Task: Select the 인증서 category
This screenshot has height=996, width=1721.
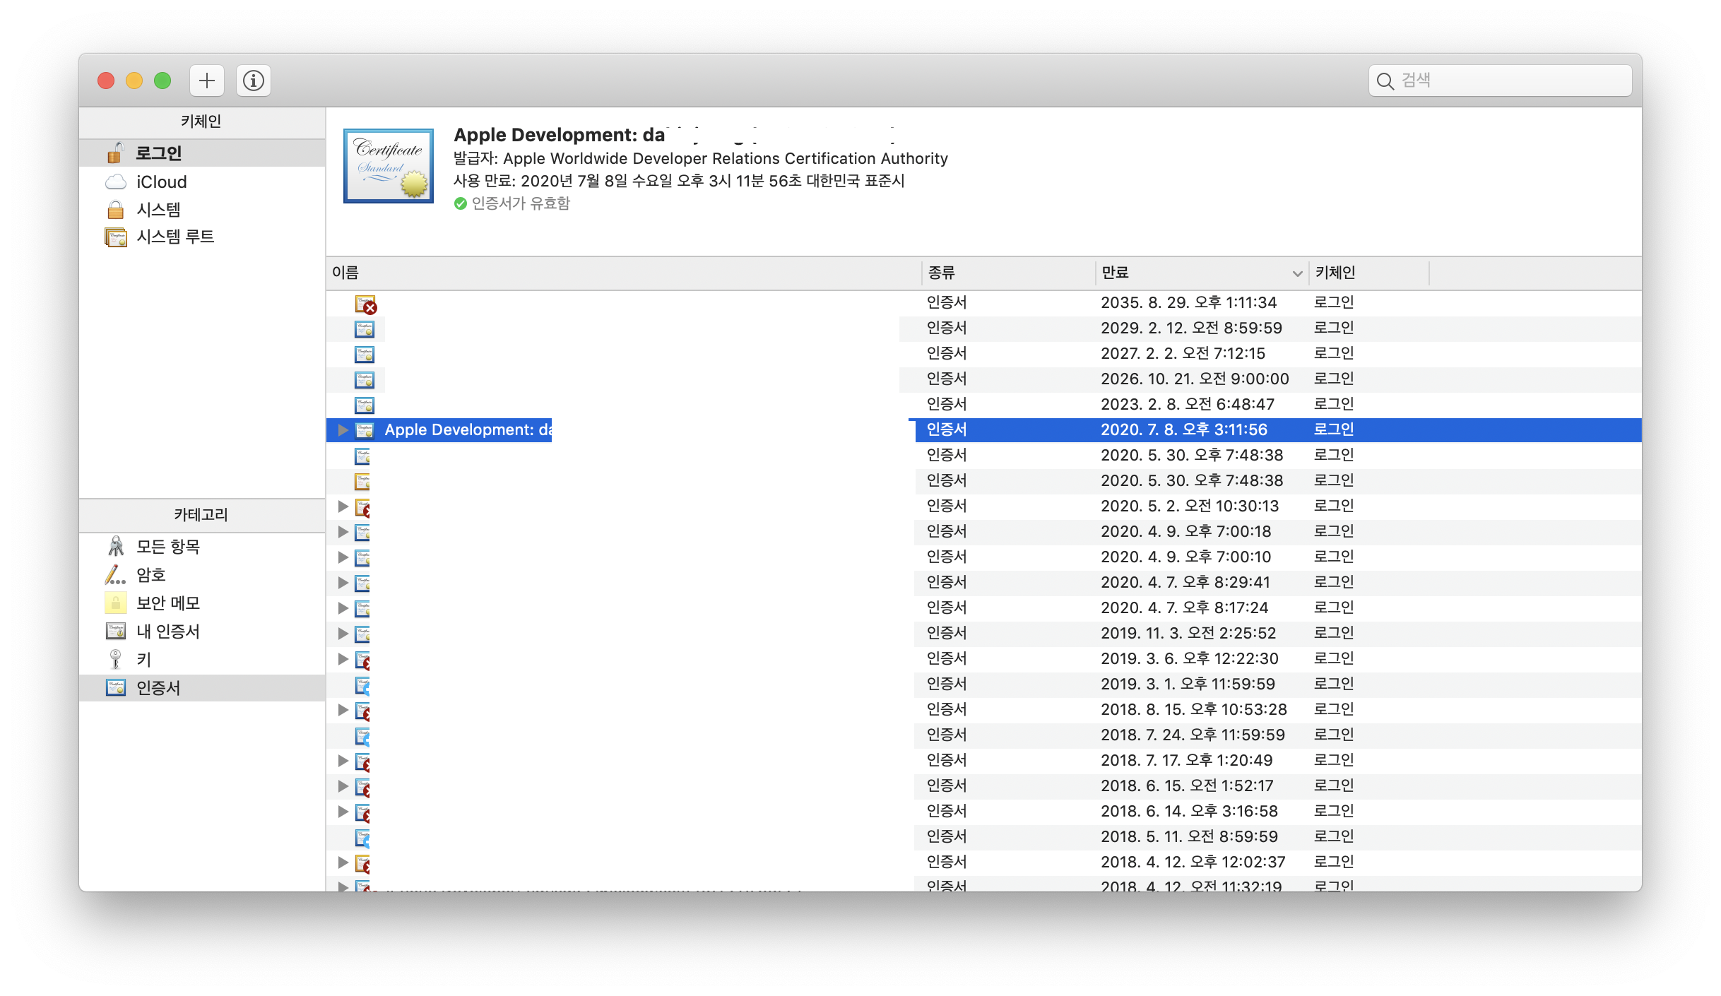Action: click(x=158, y=688)
